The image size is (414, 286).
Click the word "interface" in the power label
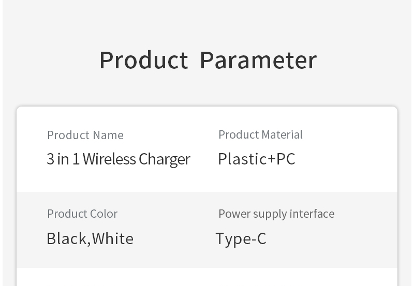point(312,214)
